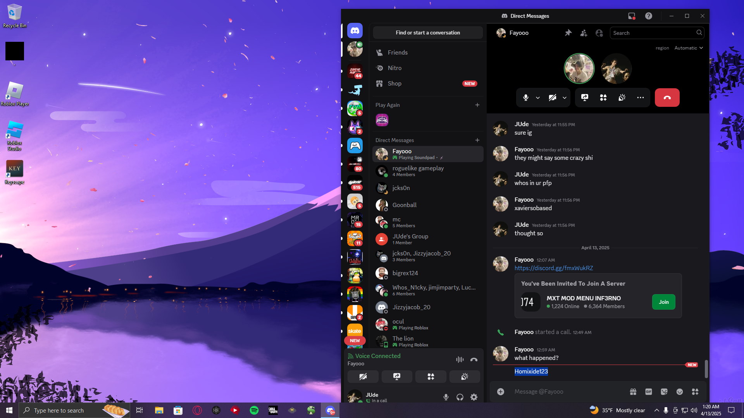
Task: Expand microphone device options arrow
Action: click(x=538, y=98)
